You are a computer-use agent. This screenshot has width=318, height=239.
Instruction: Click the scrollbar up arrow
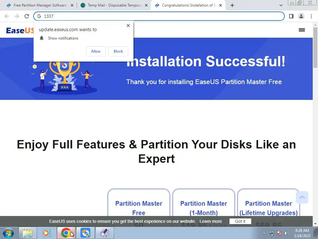point(315,25)
